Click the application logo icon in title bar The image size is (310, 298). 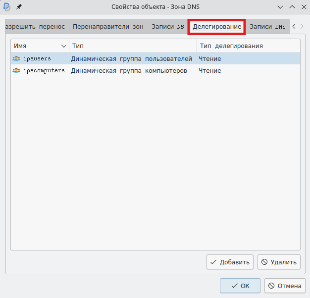pyautogui.click(x=7, y=7)
